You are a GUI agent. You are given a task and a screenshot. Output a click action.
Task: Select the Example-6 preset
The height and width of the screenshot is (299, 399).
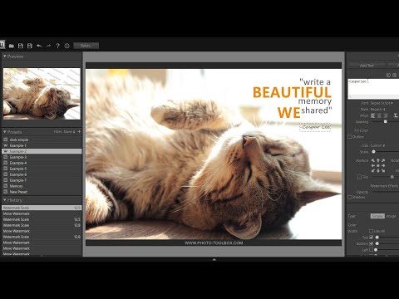point(42,174)
